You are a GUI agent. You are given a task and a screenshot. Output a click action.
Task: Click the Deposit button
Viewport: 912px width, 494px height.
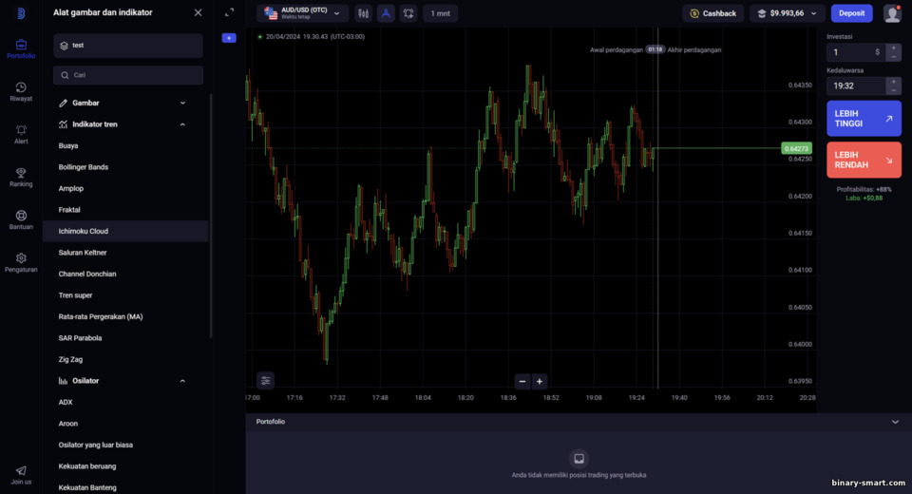coord(851,13)
